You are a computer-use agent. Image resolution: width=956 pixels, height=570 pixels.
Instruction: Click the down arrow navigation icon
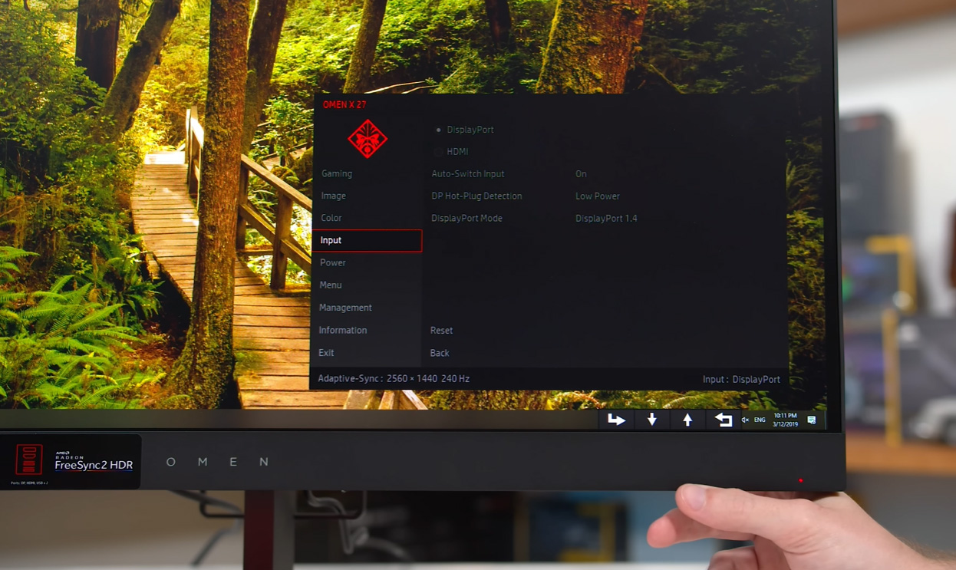coord(652,420)
